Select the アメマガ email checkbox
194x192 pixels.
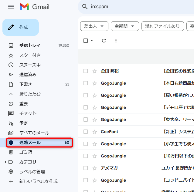pos(86,168)
